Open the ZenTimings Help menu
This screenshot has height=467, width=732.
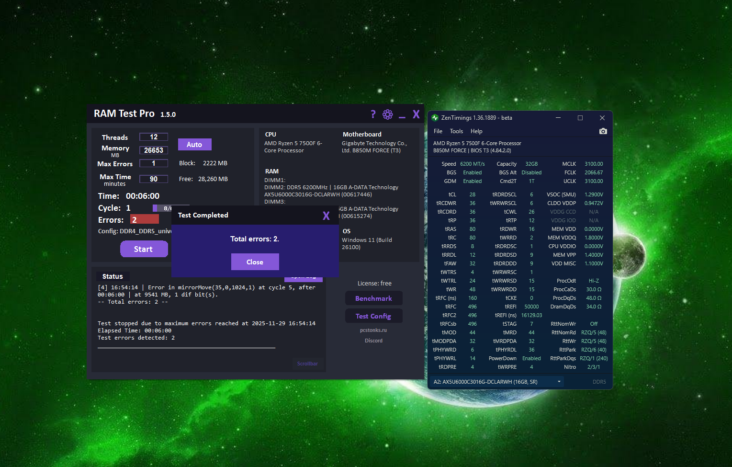(476, 131)
